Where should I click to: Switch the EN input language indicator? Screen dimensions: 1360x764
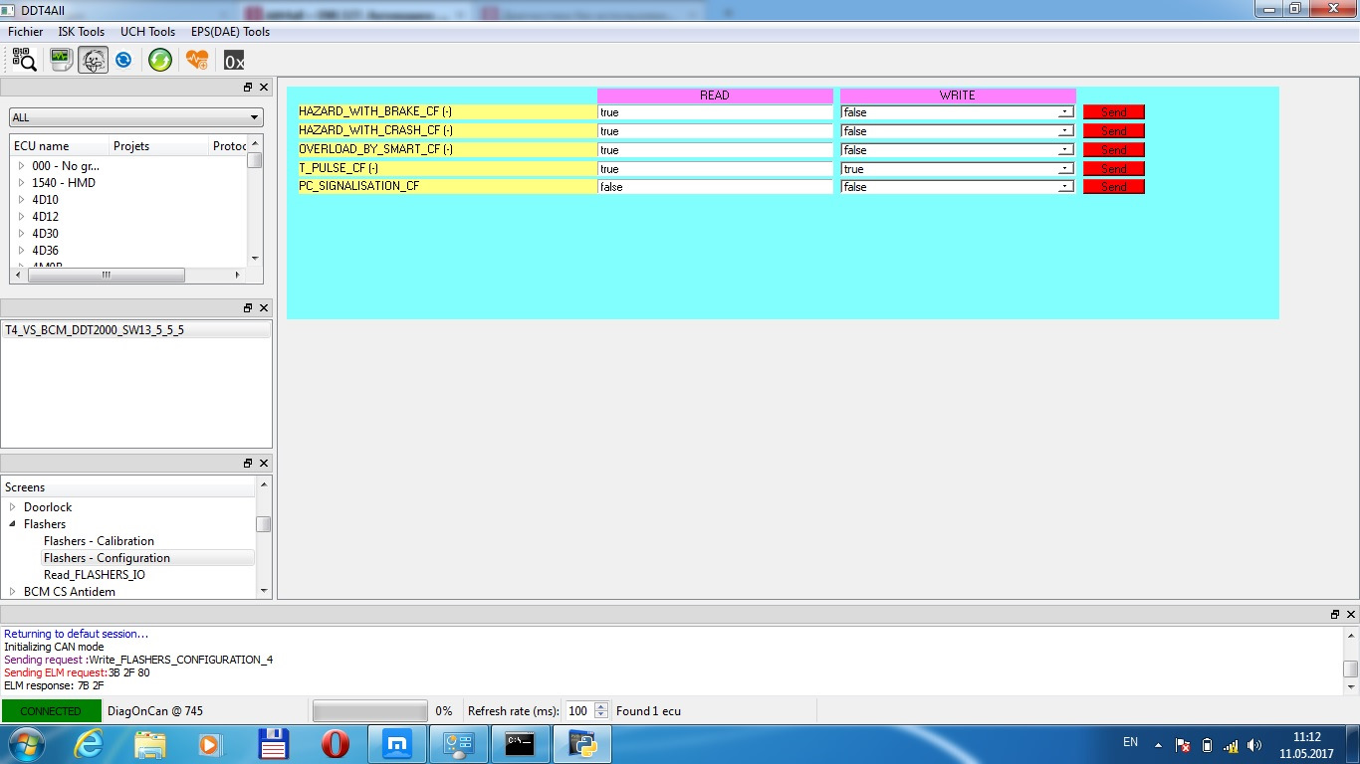[x=1130, y=742]
